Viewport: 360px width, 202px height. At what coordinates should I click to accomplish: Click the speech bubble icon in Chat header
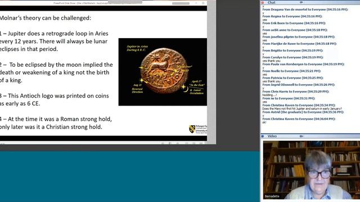click(x=301, y=2)
